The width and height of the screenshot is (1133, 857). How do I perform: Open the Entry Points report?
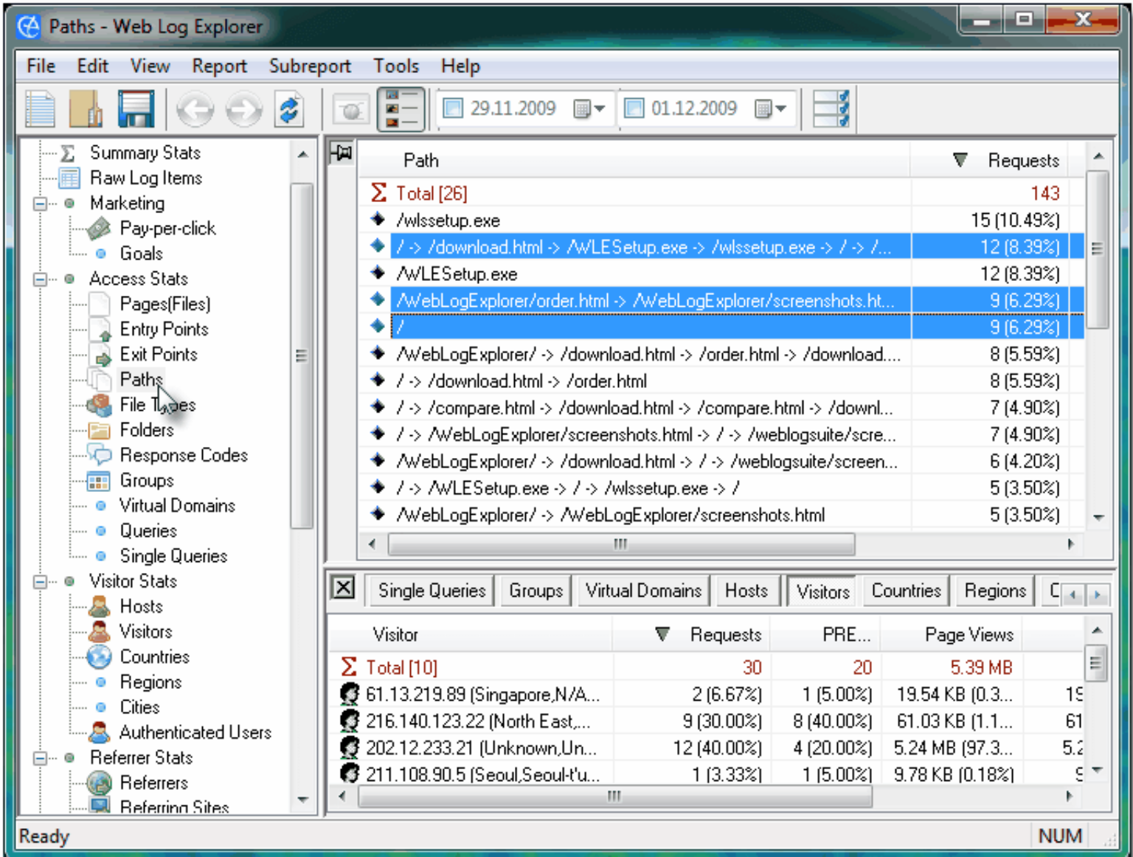click(164, 329)
